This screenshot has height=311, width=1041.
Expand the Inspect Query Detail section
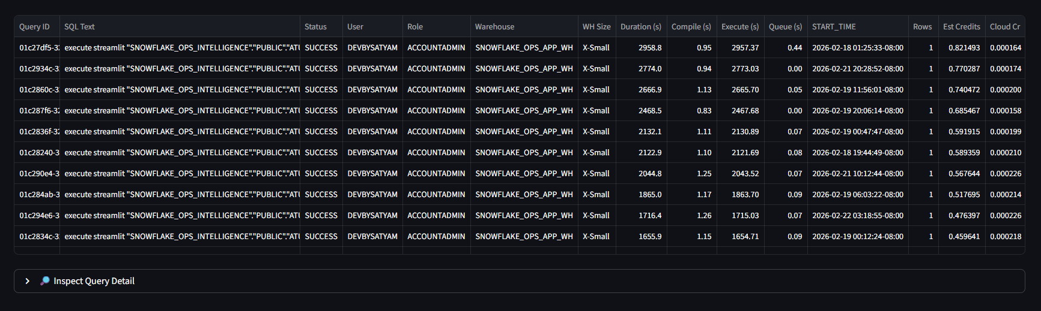pyautogui.click(x=519, y=281)
